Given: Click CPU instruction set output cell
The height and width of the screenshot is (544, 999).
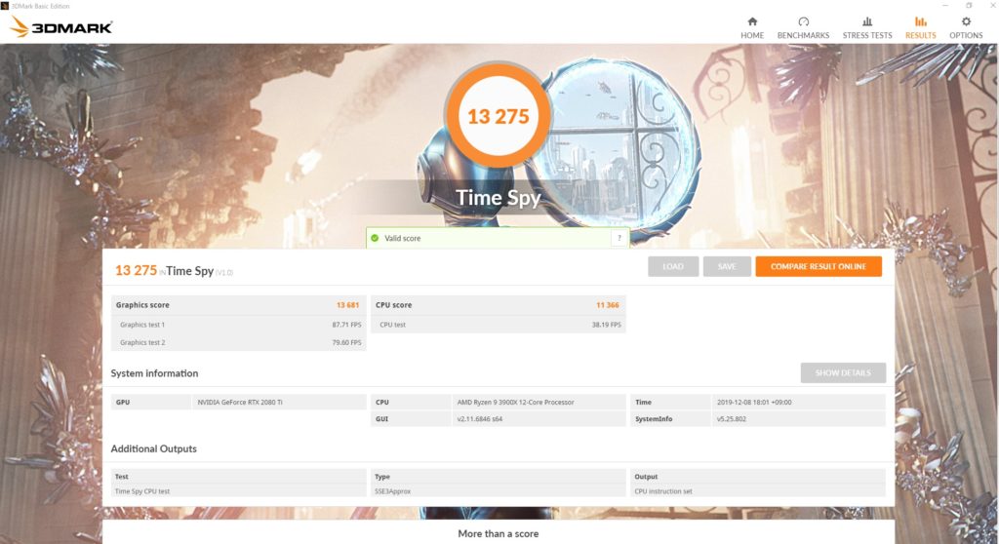Looking at the screenshot, I should (663, 491).
